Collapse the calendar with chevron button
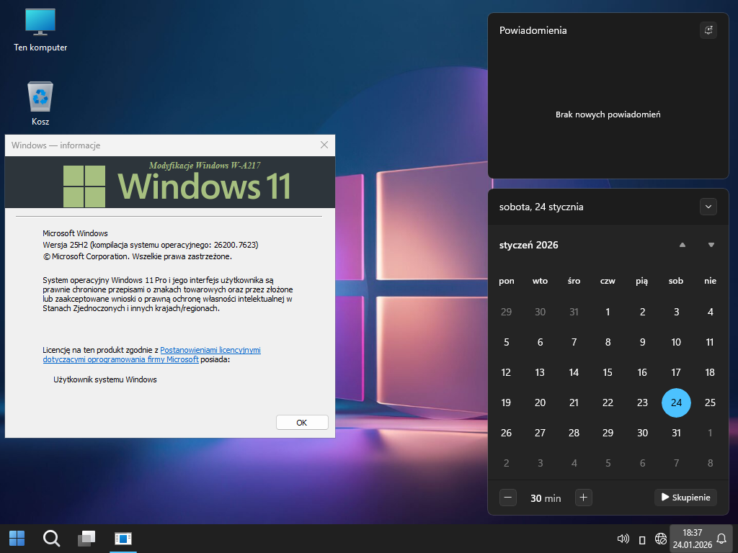Screen dimensions: 738x553 point(708,207)
